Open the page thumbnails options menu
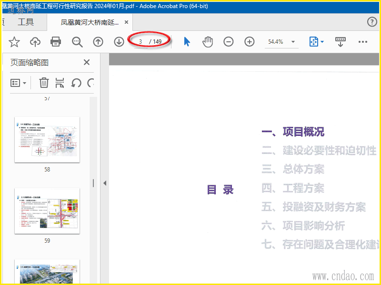This screenshot has height=285, width=381. (x=18, y=83)
